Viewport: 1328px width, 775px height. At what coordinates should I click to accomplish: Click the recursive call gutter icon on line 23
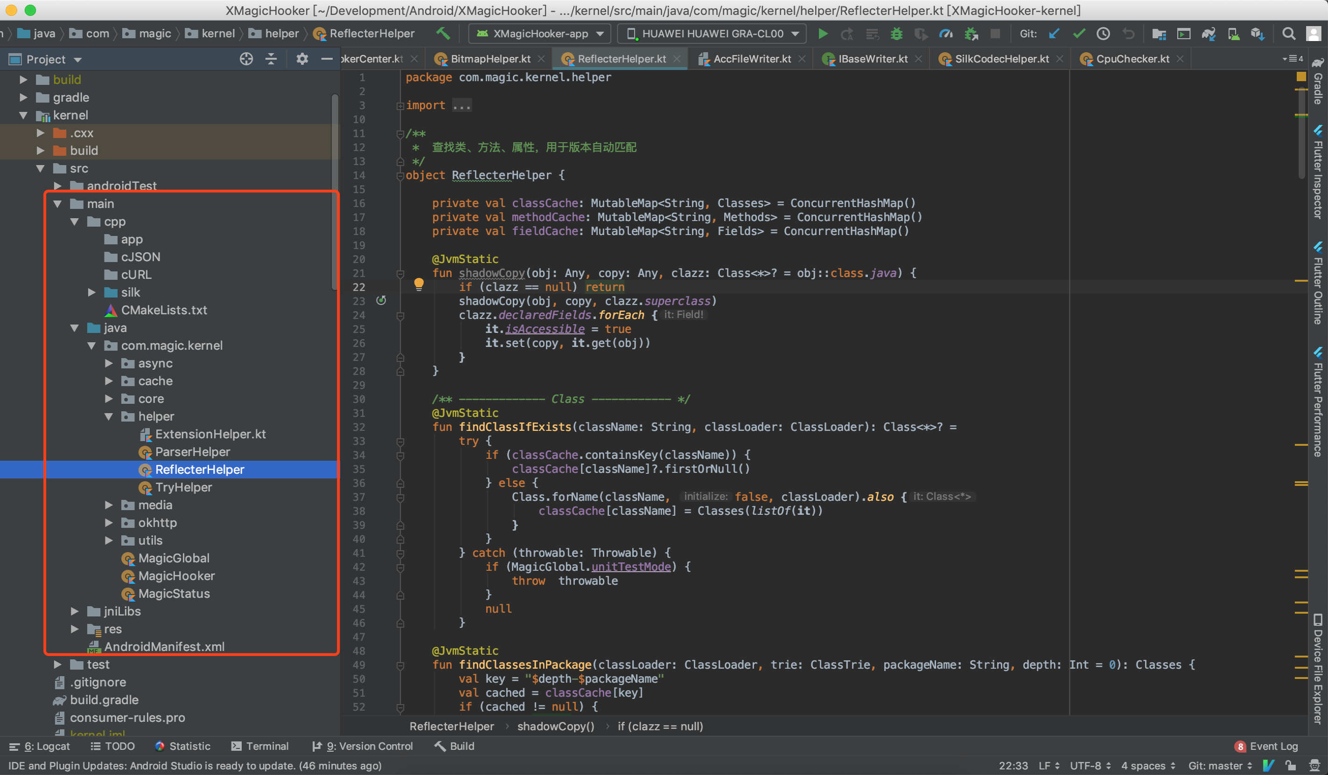tap(381, 301)
